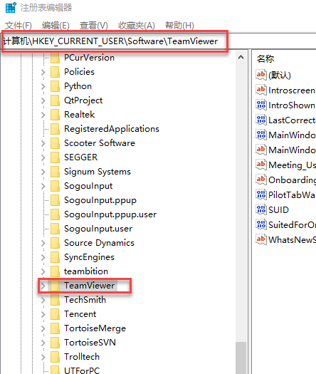Select the LastCorrect binary value icon
Image resolution: width=316 pixels, height=374 pixels.
(261, 120)
